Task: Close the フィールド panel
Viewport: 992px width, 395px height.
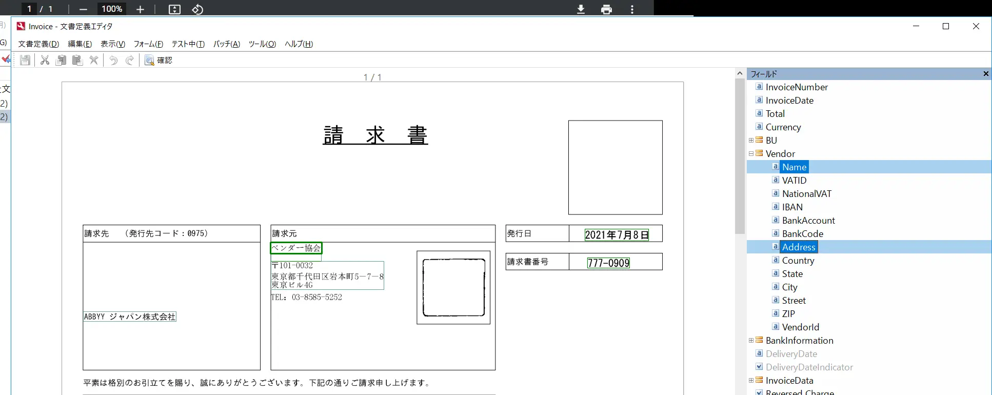Action: 985,74
